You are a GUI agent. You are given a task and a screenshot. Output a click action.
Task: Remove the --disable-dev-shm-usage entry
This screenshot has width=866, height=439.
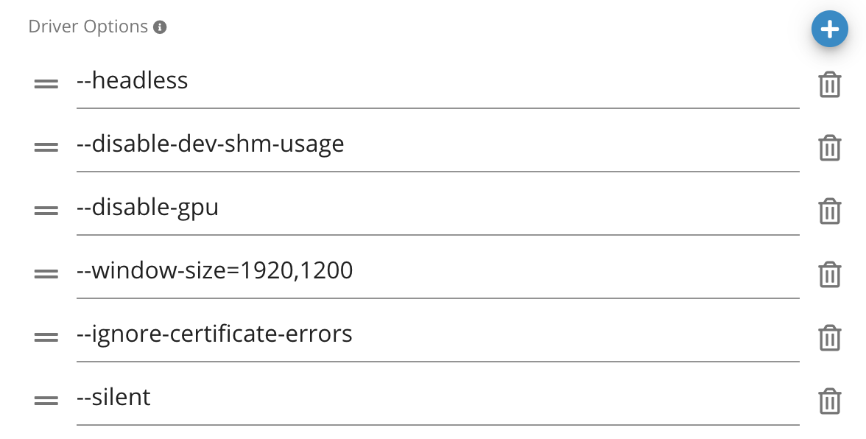830,148
